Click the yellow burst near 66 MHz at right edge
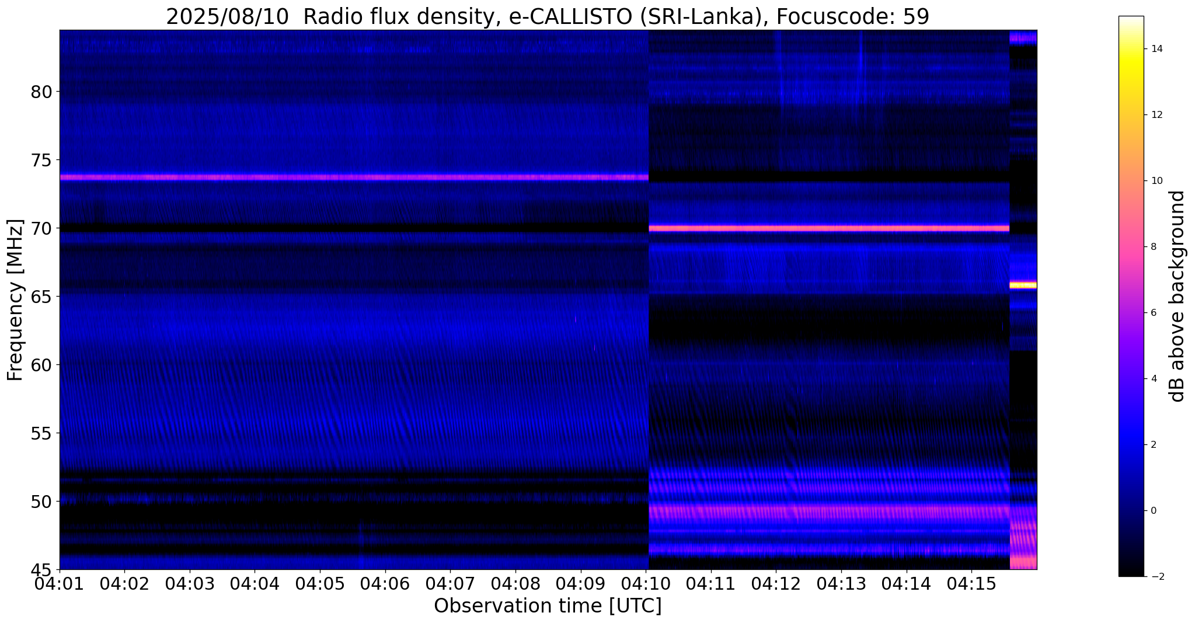1195x623 pixels. coord(1023,285)
